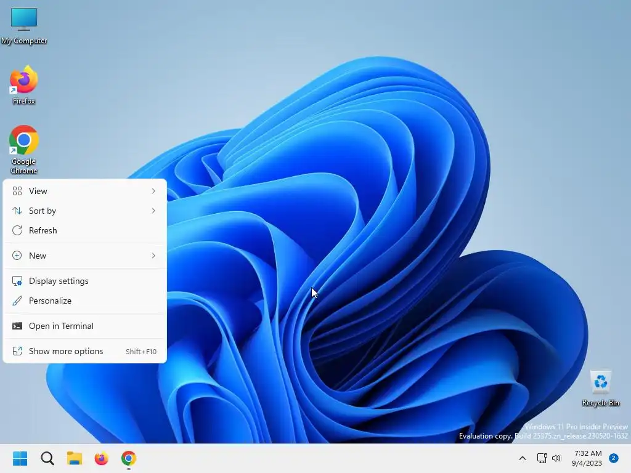The image size is (631, 473).
Task: Click Refresh in the context menu
Action: coord(85,230)
